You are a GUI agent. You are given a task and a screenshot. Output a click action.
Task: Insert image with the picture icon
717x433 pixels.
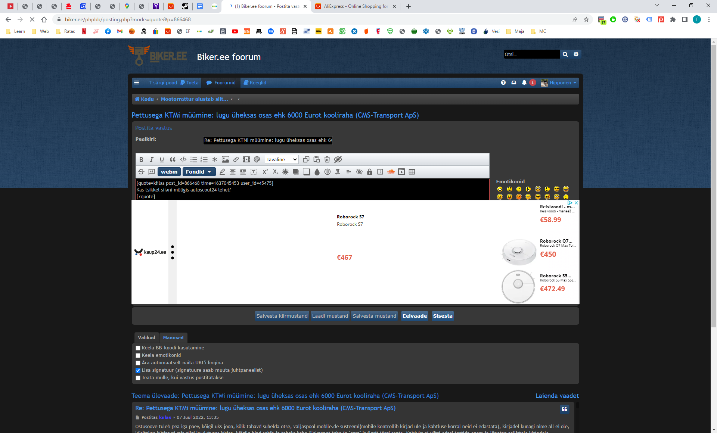[x=226, y=159]
